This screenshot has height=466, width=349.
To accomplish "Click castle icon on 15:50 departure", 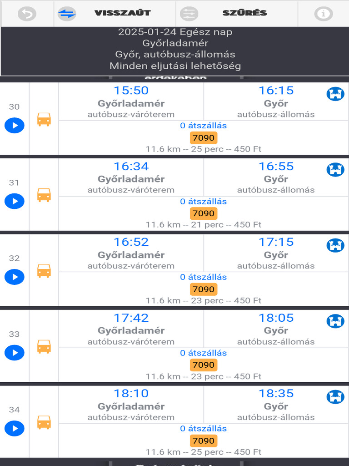I will coord(335,94).
